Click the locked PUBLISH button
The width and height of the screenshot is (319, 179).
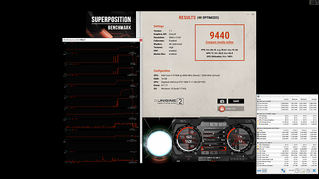(231, 109)
